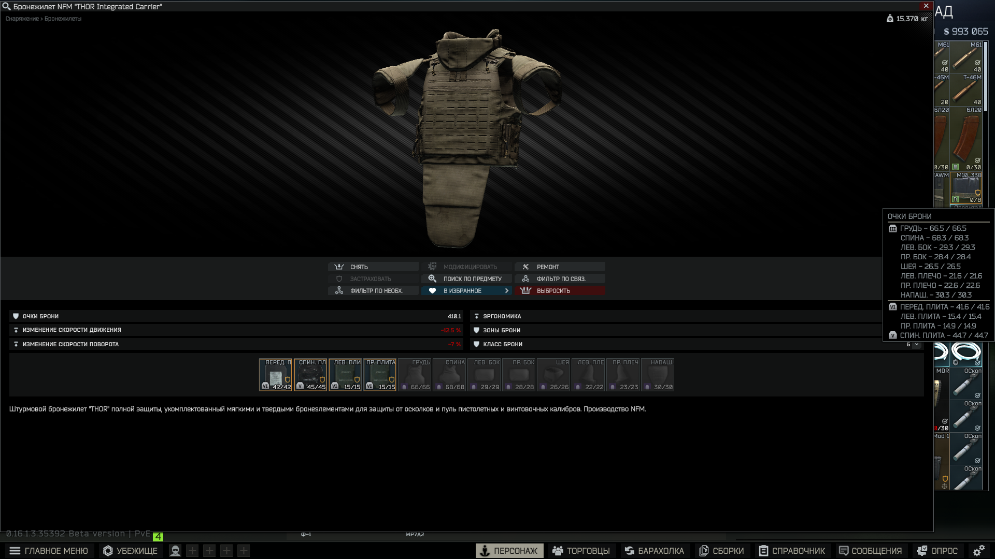Click СНЯТЬ to unequip the armor
995x559 pixels.
point(373,267)
